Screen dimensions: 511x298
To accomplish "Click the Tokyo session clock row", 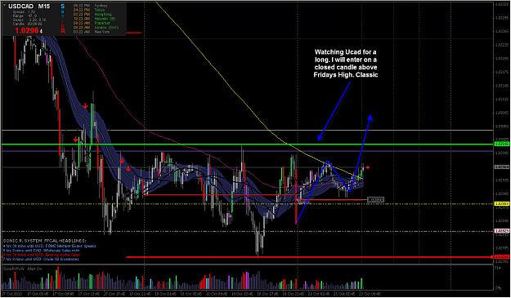I will click(x=88, y=10).
